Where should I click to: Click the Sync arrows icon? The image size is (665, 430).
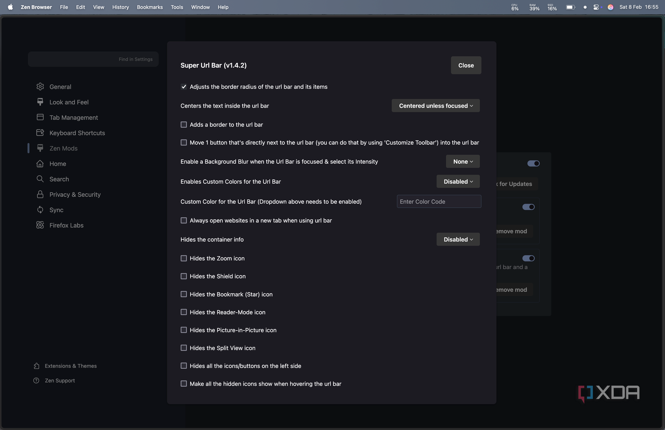pos(40,210)
